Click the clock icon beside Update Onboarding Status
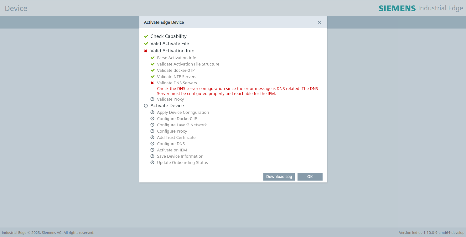 pyautogui.click(x=153, y=162)
